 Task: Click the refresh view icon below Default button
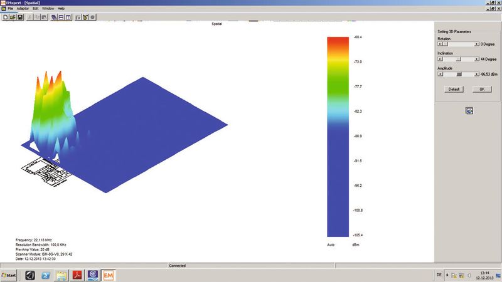(469, 111)
